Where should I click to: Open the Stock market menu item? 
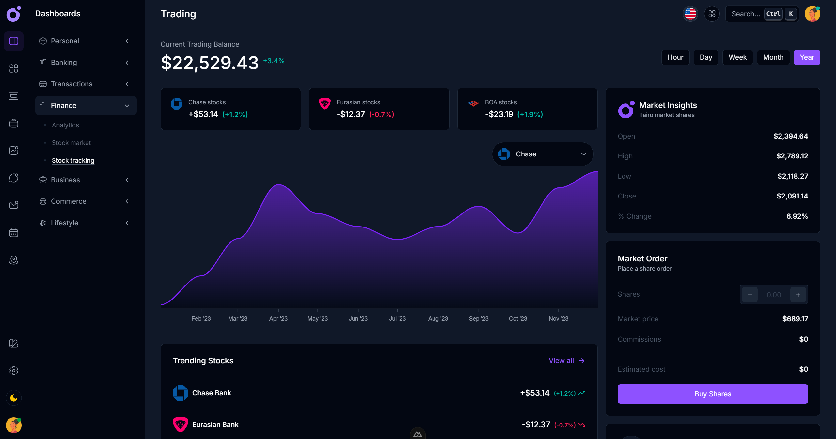(x=71, y=143)
